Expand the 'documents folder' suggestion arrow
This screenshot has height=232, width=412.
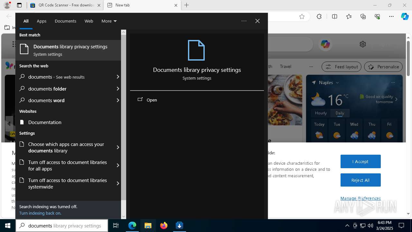click(x=118, y=89)
